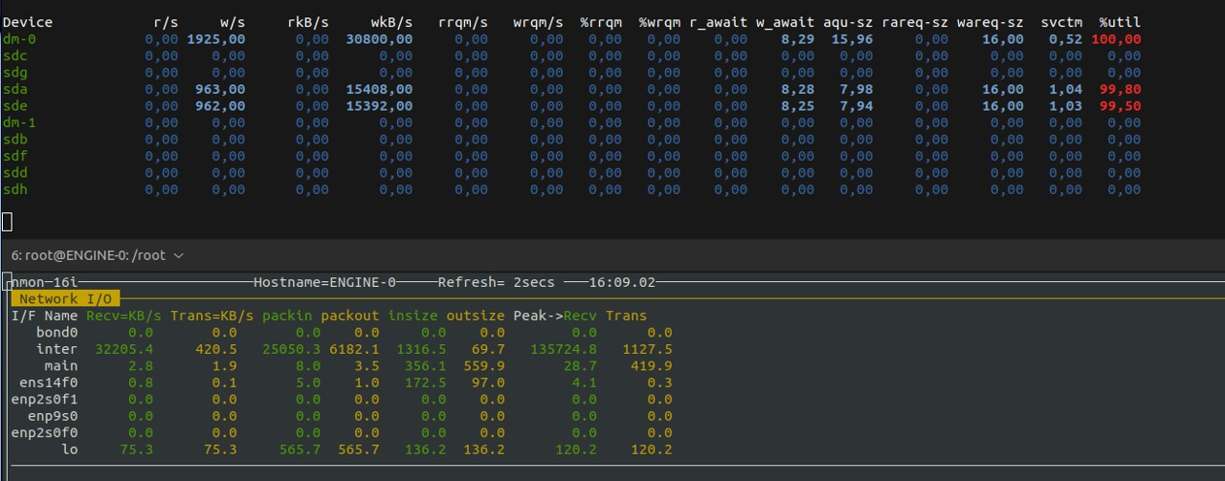
Task: Click the inter interface row name
Action: (x=56, y=349)
